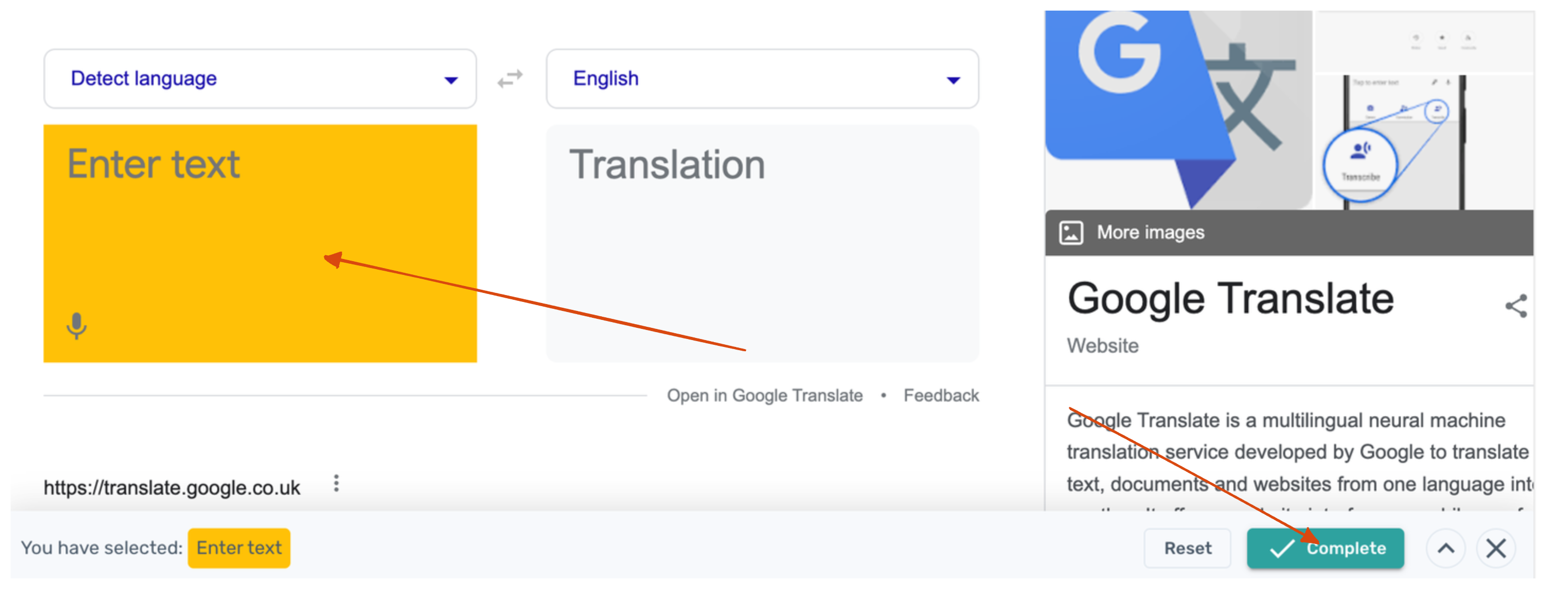Share the Google Translate panel

click(x=1516, y=306)
